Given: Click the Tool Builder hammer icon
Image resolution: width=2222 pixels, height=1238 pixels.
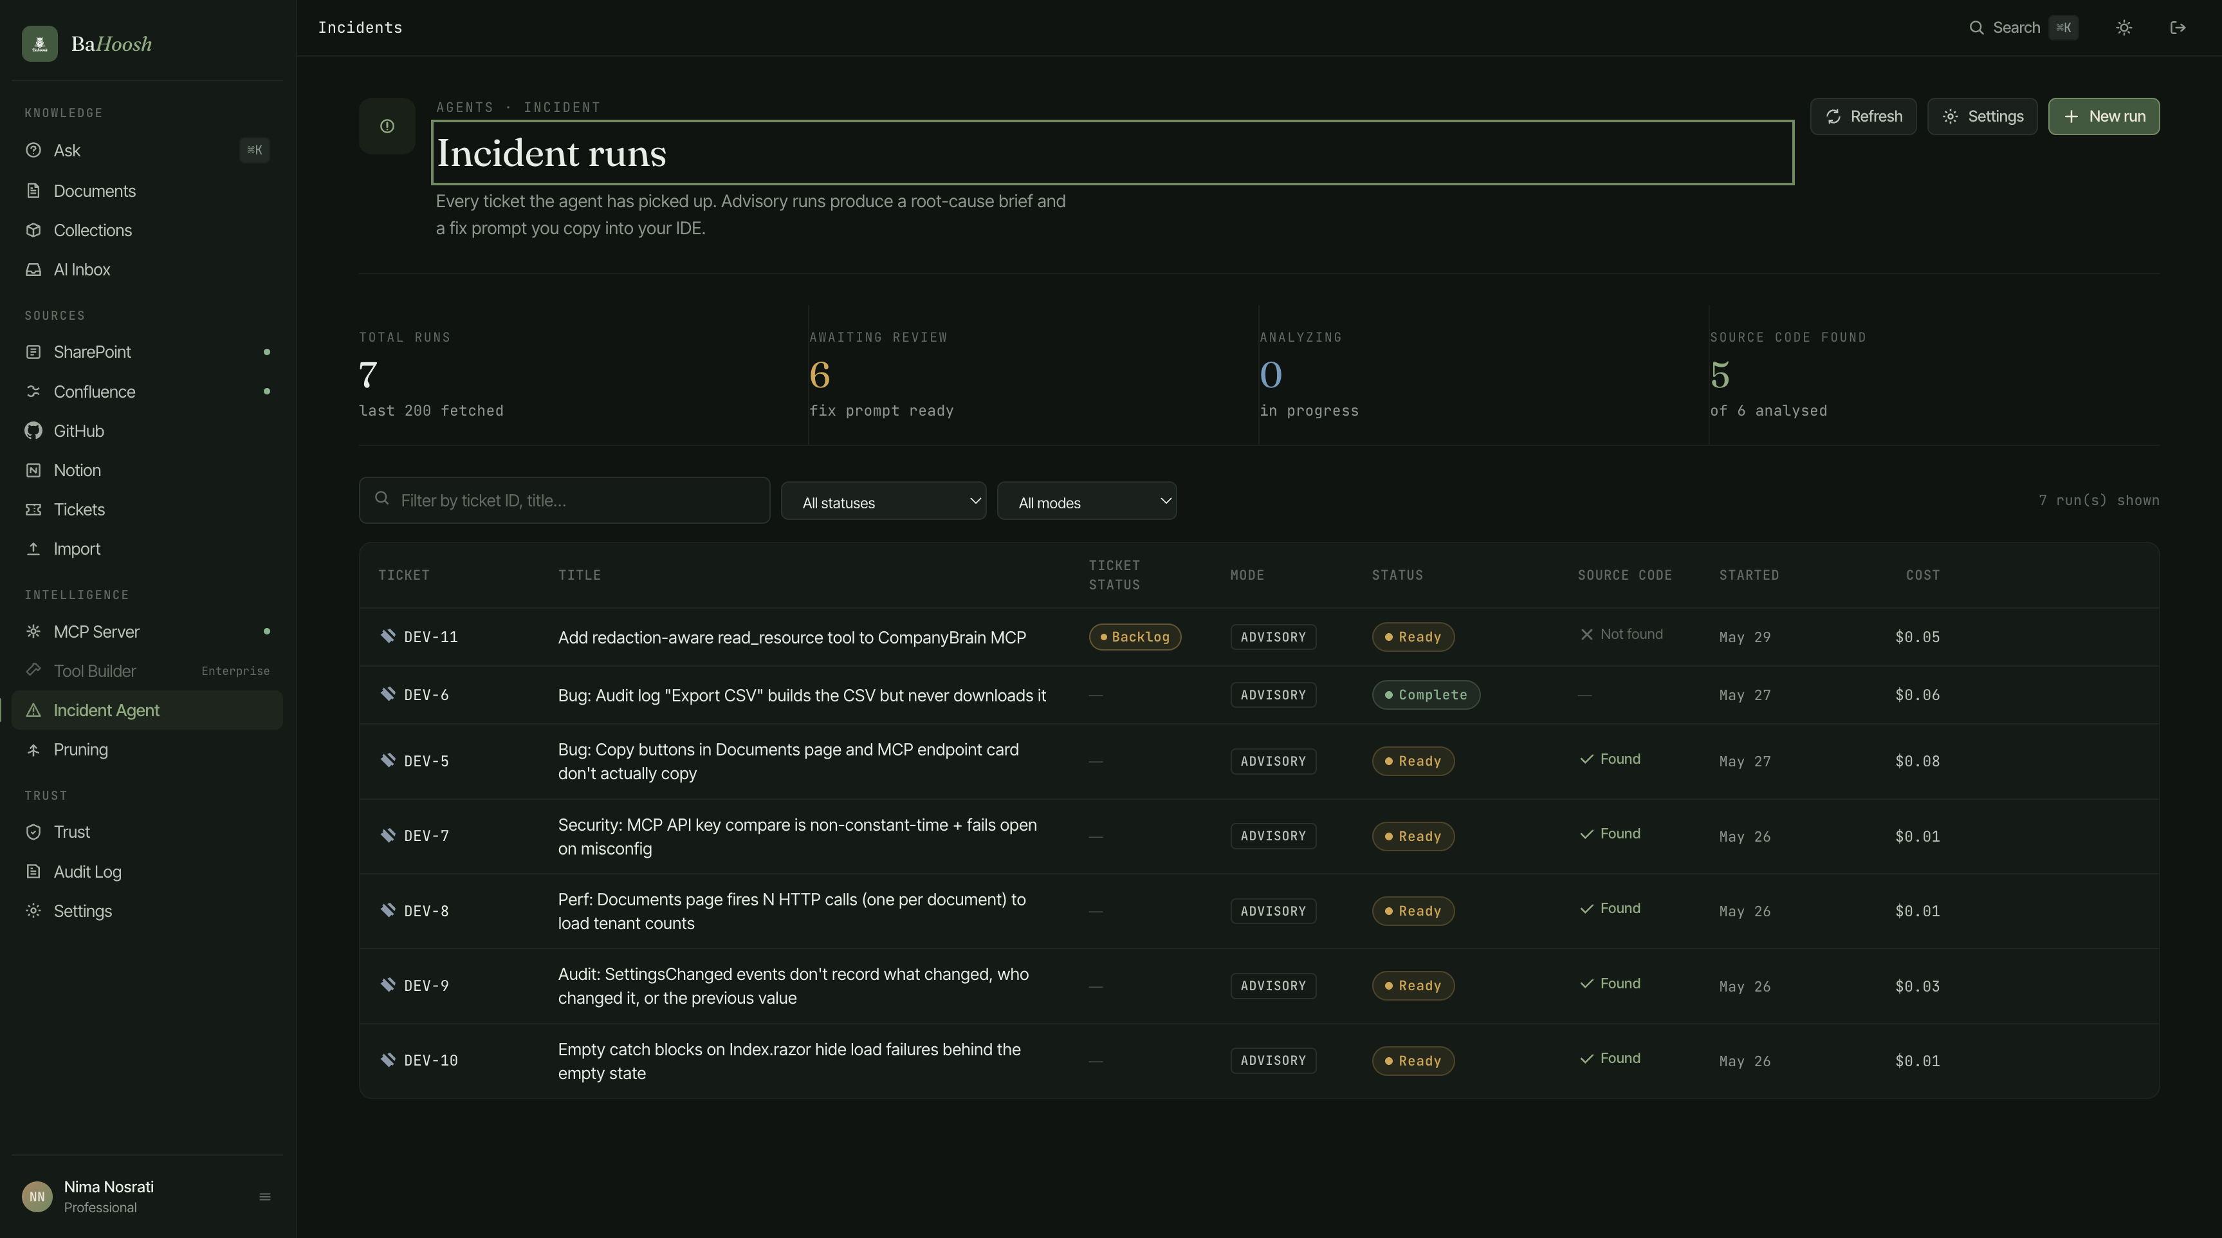Looking at the screenshot, I should click(x=33, y=669).
